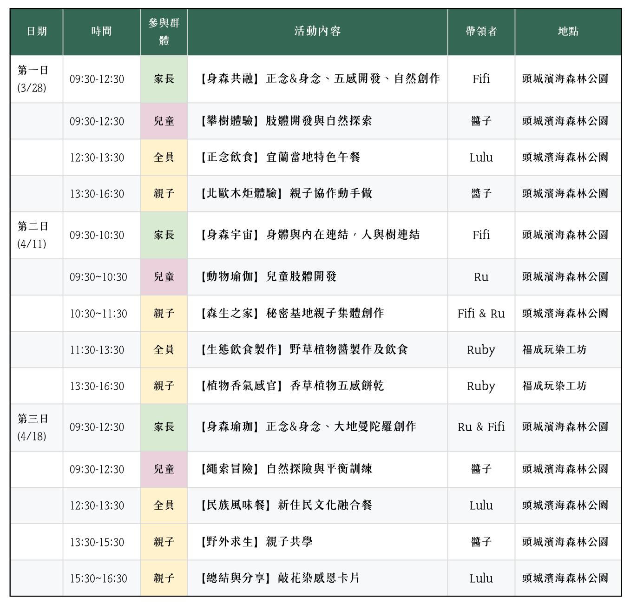Viewport: 637px width, 604px height.
Task: Click the 時間 column header
Action: (101, 32)
